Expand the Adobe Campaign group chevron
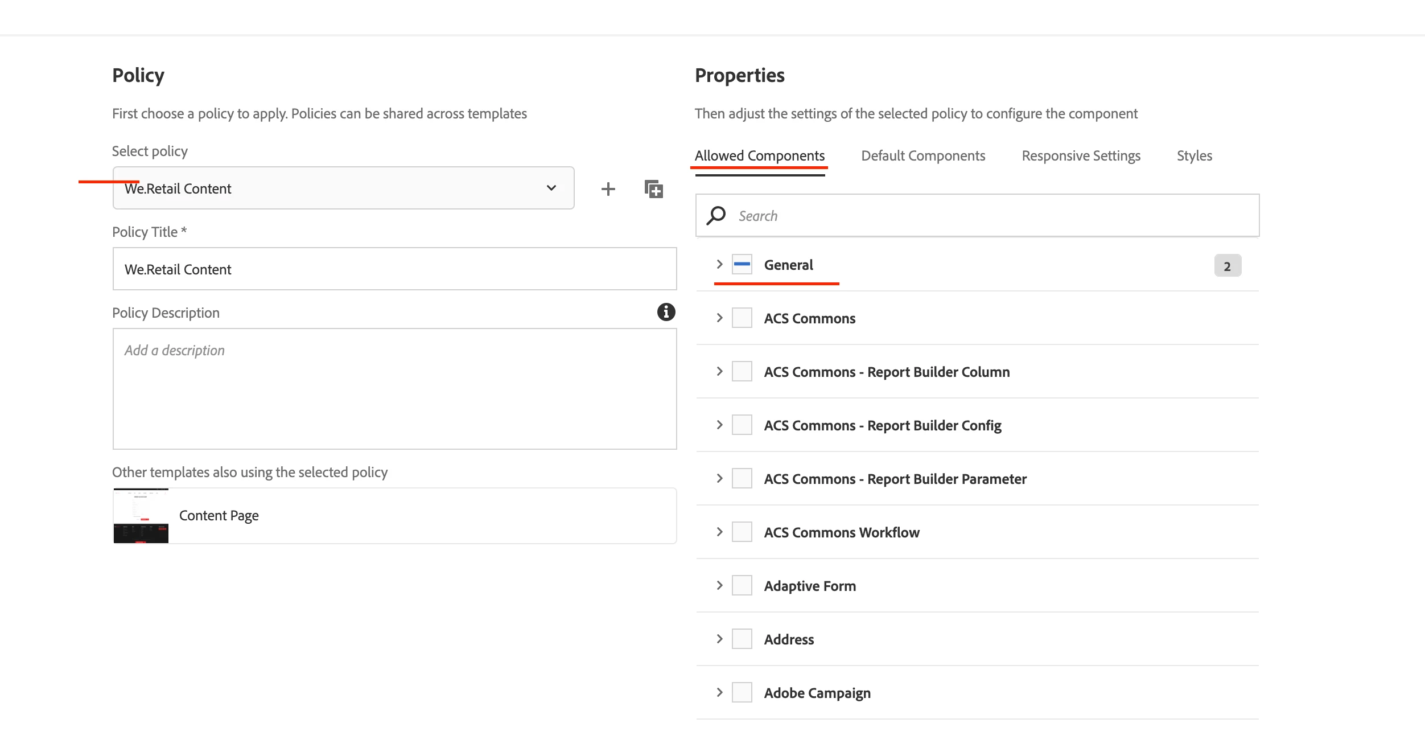This screenshot has width=1425, height=731. pos(719,693)
